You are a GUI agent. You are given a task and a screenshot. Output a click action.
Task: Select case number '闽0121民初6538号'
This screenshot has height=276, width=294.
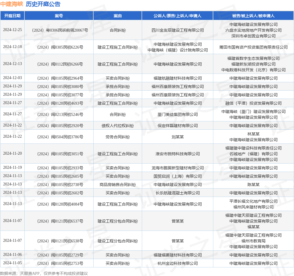pyautogui.click(x=67, y=241)
